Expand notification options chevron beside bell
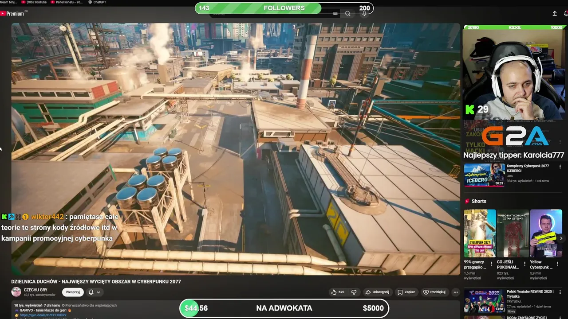568x319 pixels. (99, 292)
